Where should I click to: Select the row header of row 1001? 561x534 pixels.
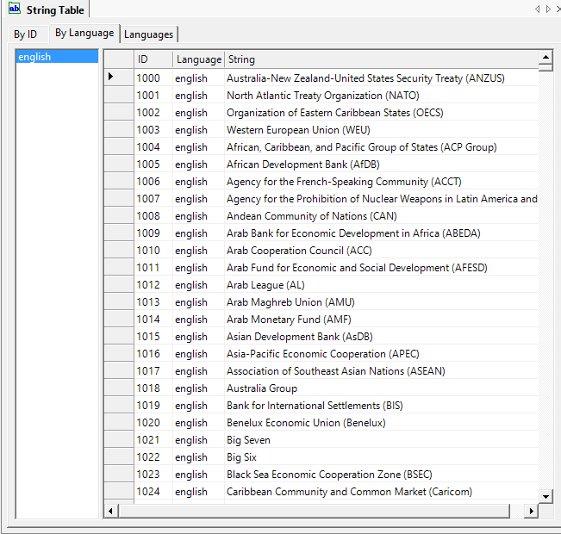119,95
